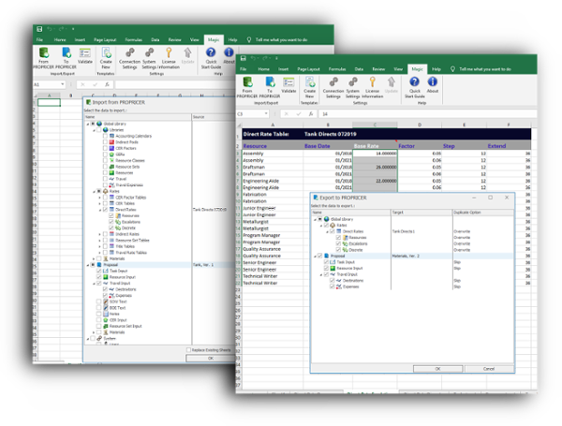Click Source column header in Import dialog
Image resolution: width=562 pixels, height=426 pixels.
214,117
